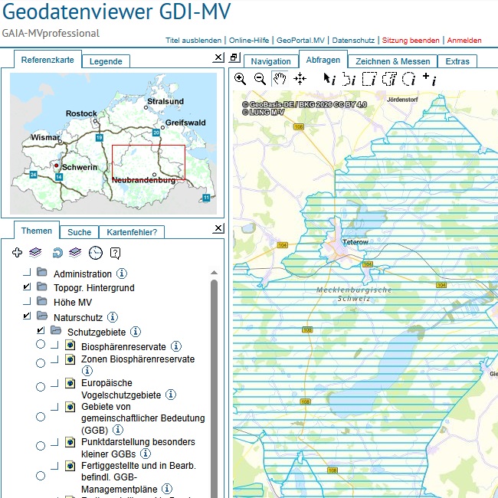
Task: Activate the hand pan tool
Action: (280, 79)
